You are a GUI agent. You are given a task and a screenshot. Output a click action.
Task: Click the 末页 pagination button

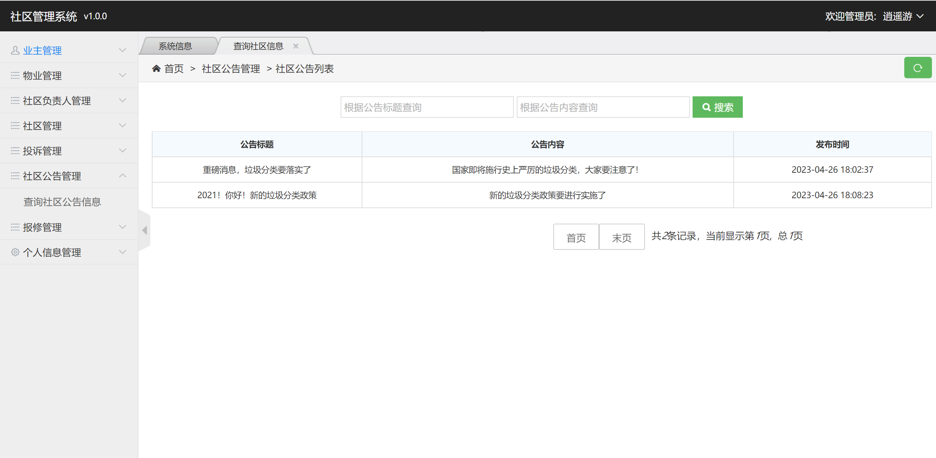point(622,237)
